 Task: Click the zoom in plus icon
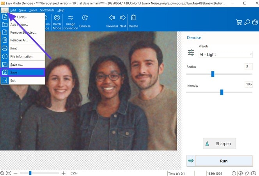[64, 173]
